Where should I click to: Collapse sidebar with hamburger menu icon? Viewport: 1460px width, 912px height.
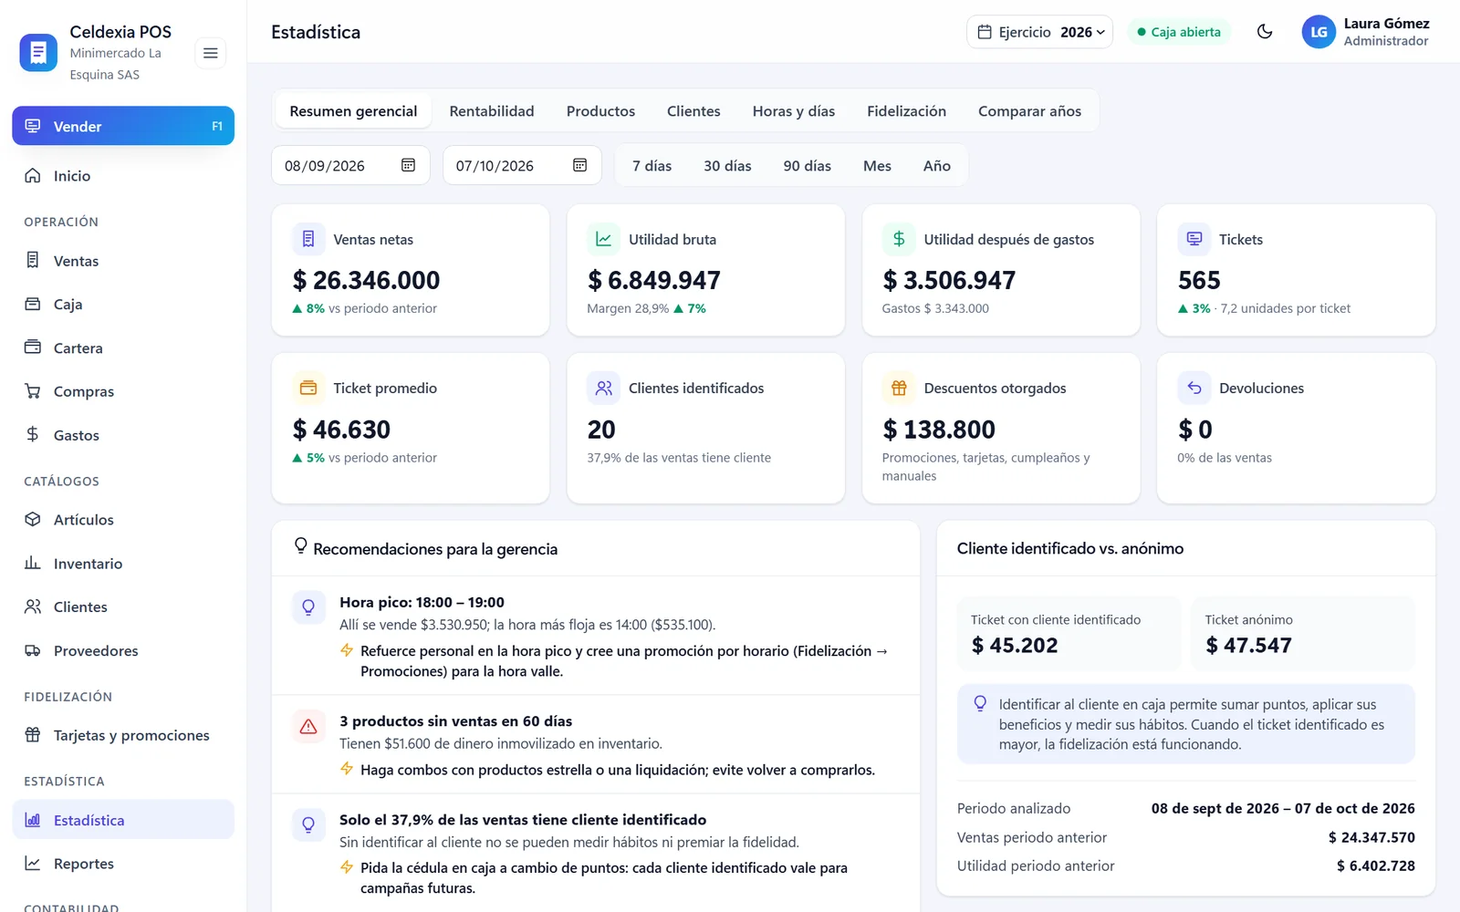tap(210, 53)
